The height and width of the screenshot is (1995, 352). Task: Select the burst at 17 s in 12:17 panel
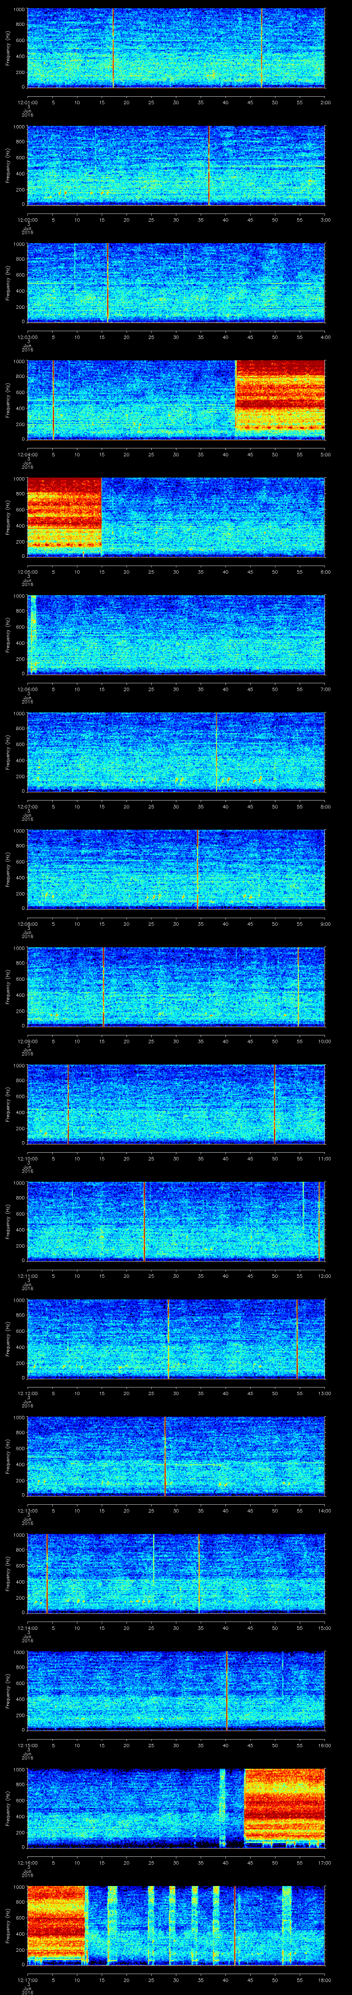pos(112,1925)
